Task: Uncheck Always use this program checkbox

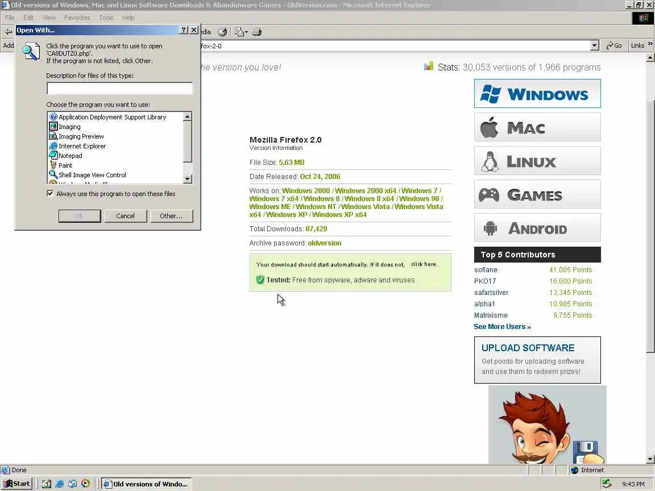Action: coord(50,193)
